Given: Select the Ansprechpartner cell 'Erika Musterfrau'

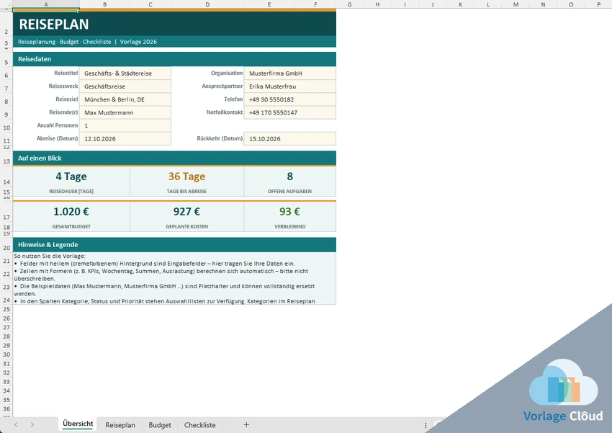Looking at the screenshot, I should [x=289, y=86].
